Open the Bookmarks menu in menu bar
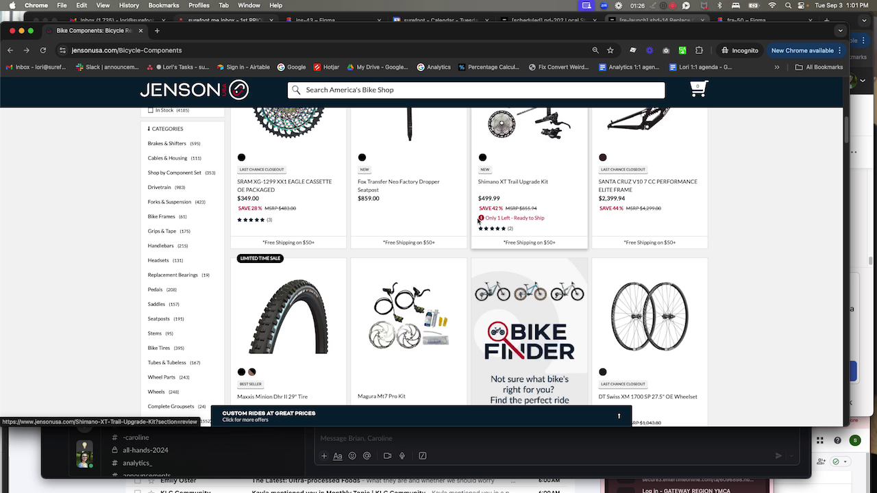The width and height of the screenshot is (877, 493). (164, 5)
